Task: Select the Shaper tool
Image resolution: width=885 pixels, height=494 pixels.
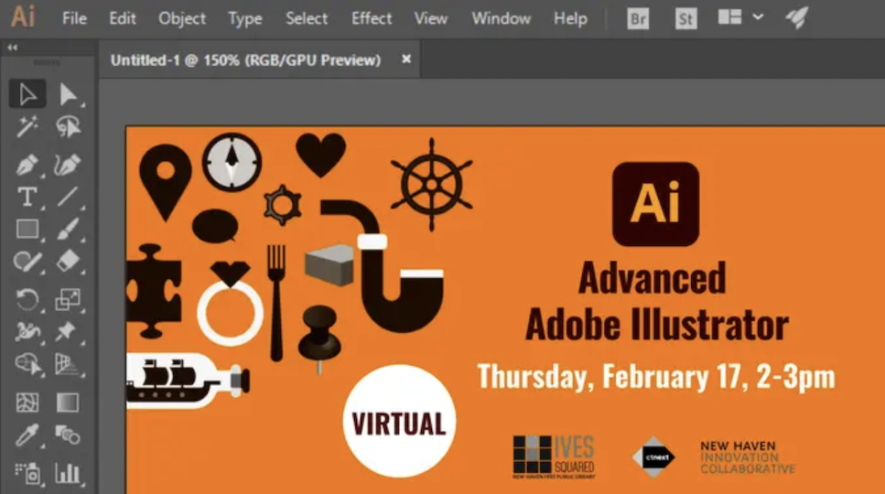Action: (x=27, y=262)
